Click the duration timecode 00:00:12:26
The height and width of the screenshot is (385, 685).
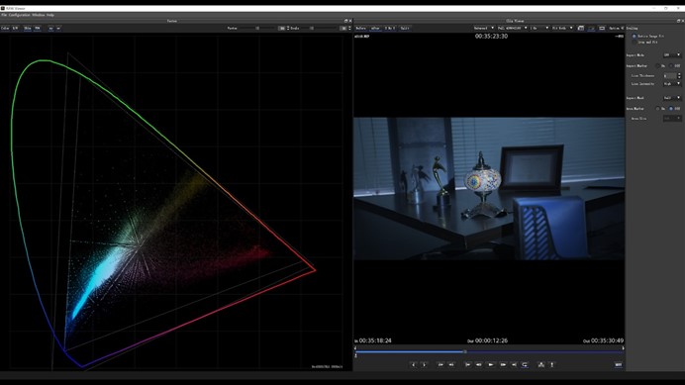[491, 340]
